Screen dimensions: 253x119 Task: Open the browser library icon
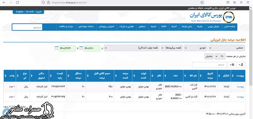(x=235, y=3)
